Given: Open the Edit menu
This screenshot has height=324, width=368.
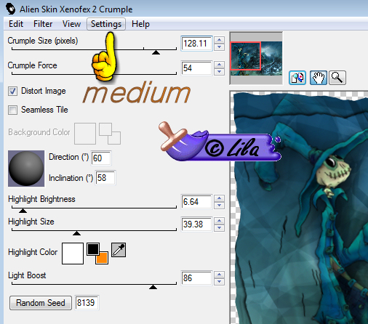Looking at the screenshot, I should pyautogui.click(x=16, y=24).
